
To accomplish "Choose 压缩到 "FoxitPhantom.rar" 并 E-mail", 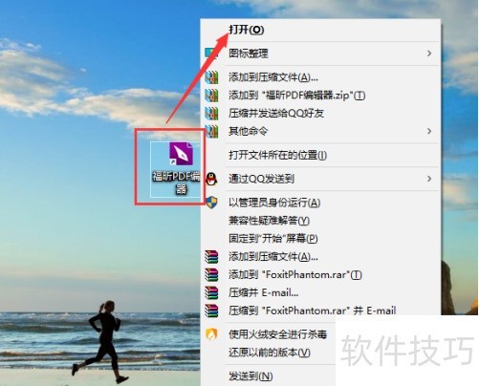I will (x=313, y=311).
